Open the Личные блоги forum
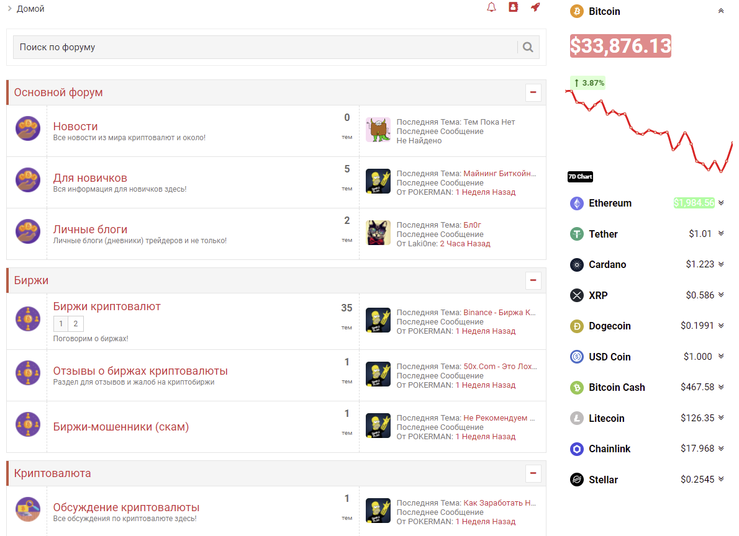This screenshot has height=536, width=739. click(90, 230)
